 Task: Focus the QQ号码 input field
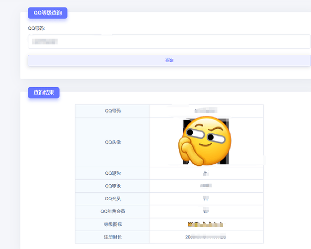click(169, 41)
